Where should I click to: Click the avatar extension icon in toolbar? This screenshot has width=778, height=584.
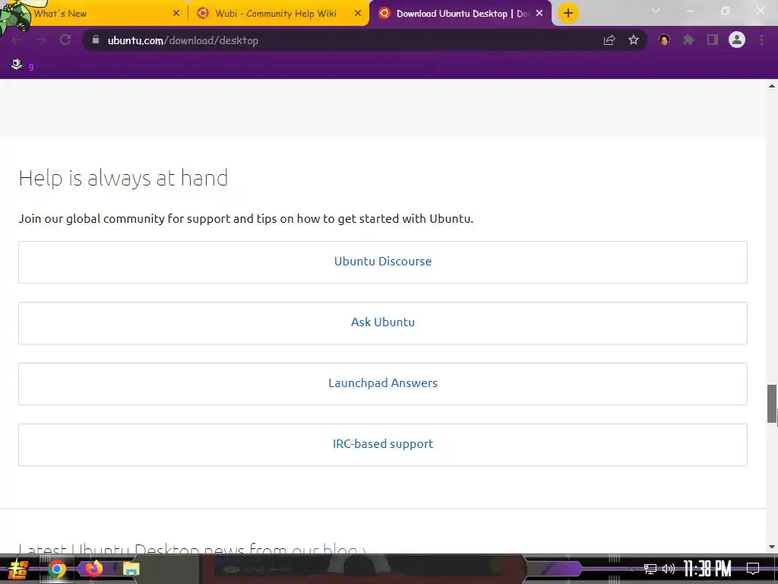[664, 40]
